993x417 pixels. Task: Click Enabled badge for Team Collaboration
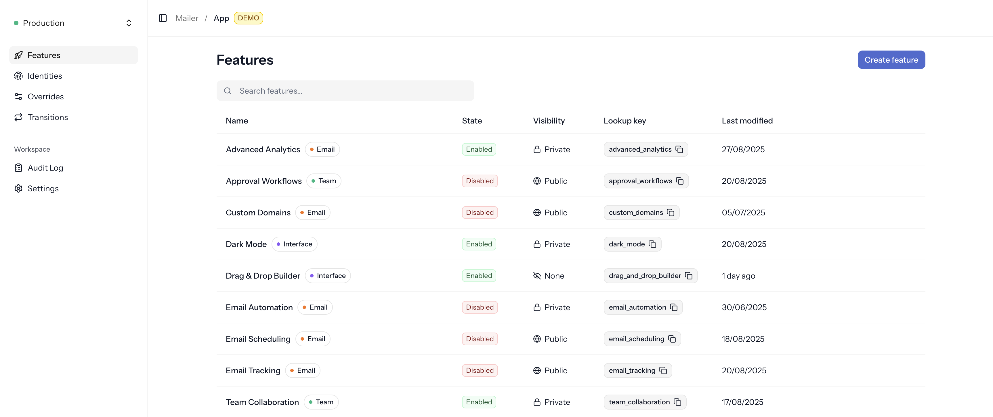point(479,401)
